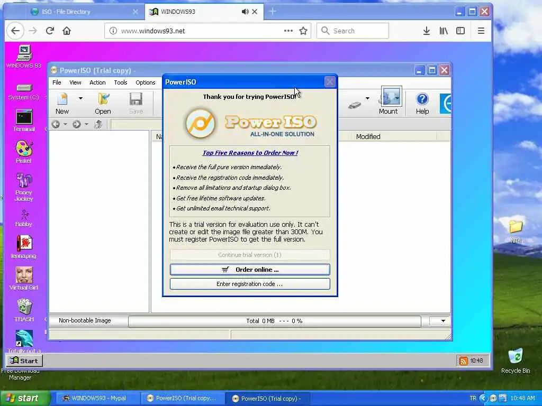Click the Windows 93 Start button
The width and height of the screenshot is (542, 406).
tap(24, 361)
